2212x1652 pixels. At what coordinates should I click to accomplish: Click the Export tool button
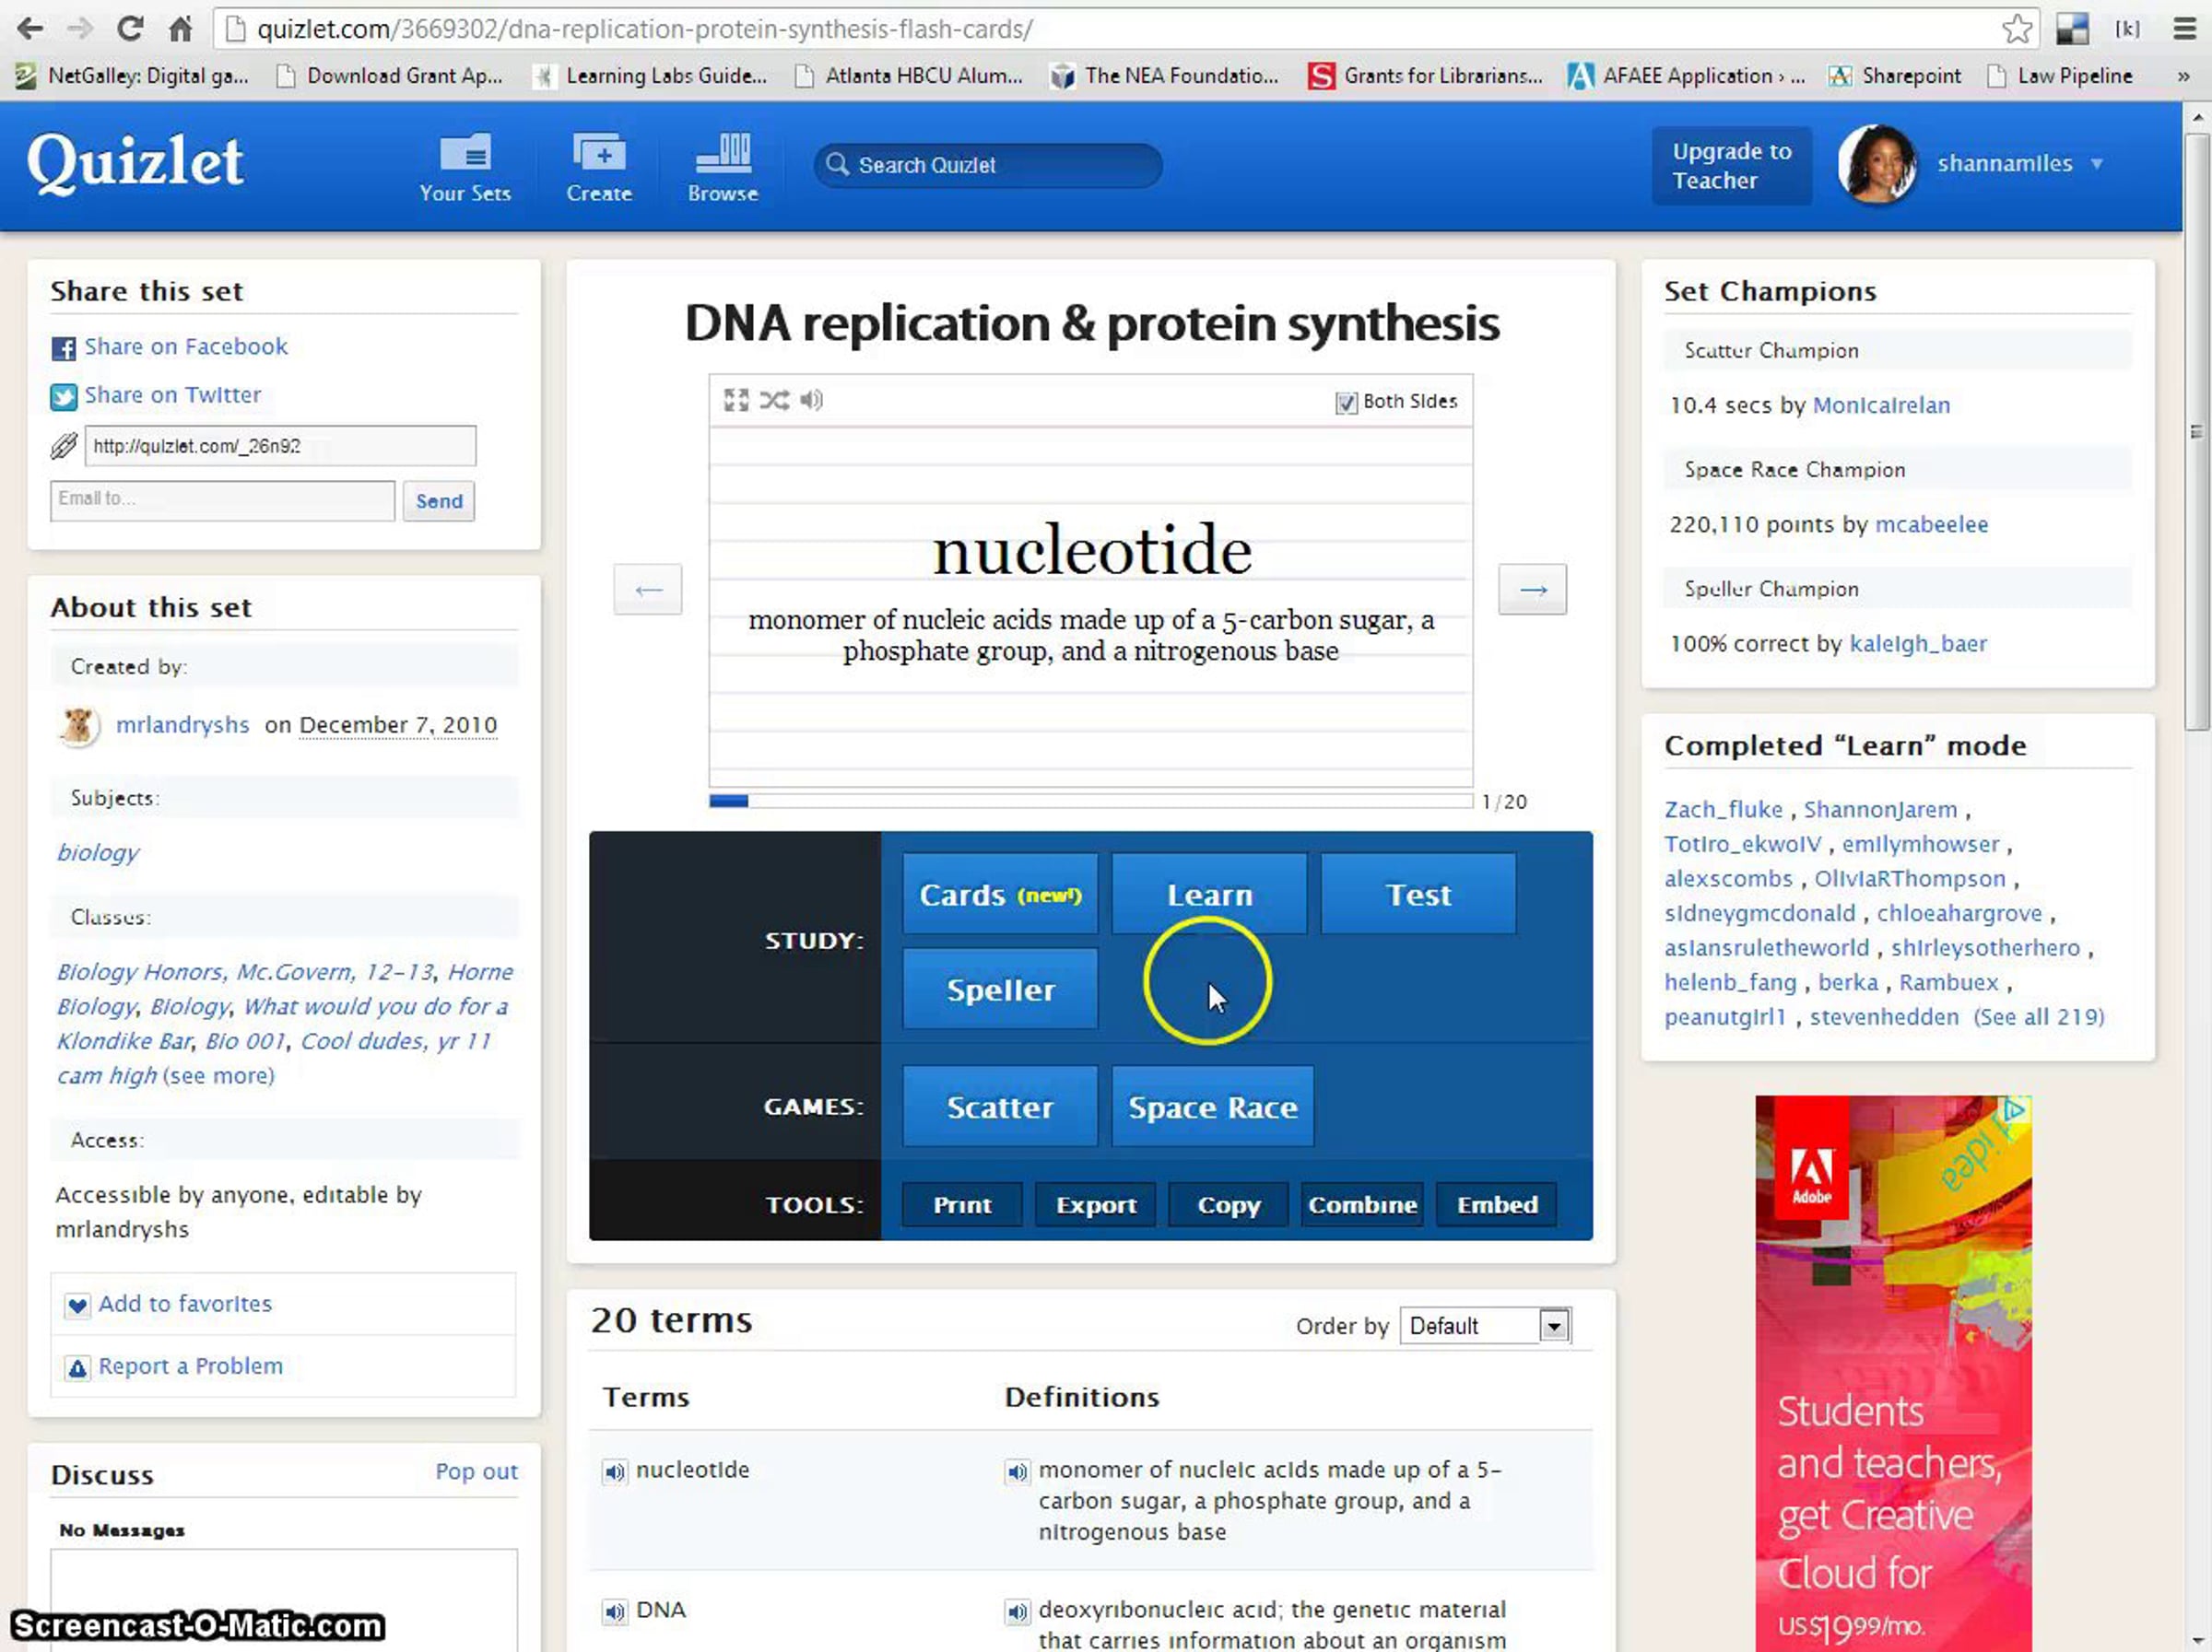click(x=1096, y=1204)
